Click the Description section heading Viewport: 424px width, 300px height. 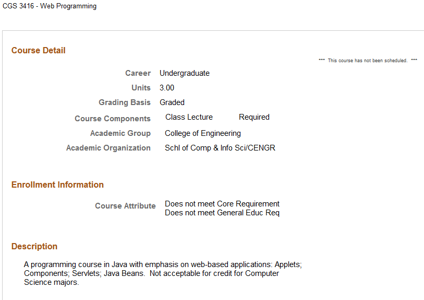34,246
